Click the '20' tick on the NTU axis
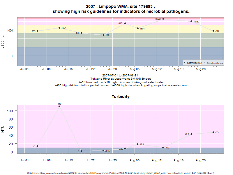This screenshot has height=175, width=233. point(11,144)
